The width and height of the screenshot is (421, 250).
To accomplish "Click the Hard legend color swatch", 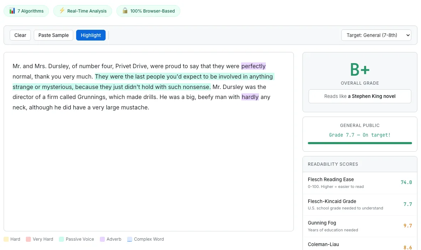I will (7, 239).
